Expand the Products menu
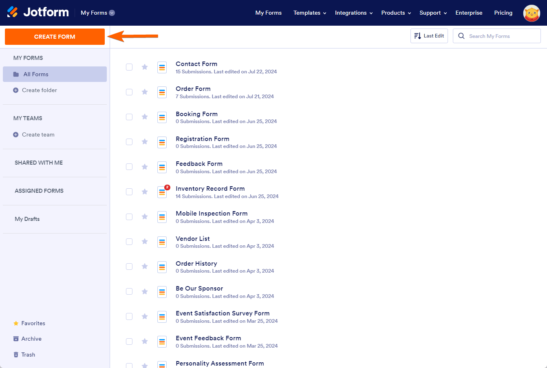This screenshot has height=368, width=547. click(x=396, y=13)
